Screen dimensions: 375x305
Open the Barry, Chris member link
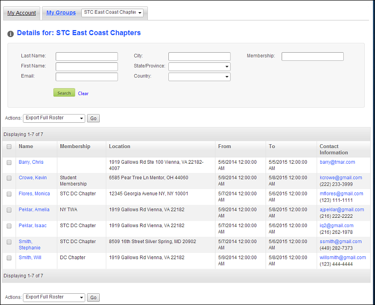tap(31, 162)
